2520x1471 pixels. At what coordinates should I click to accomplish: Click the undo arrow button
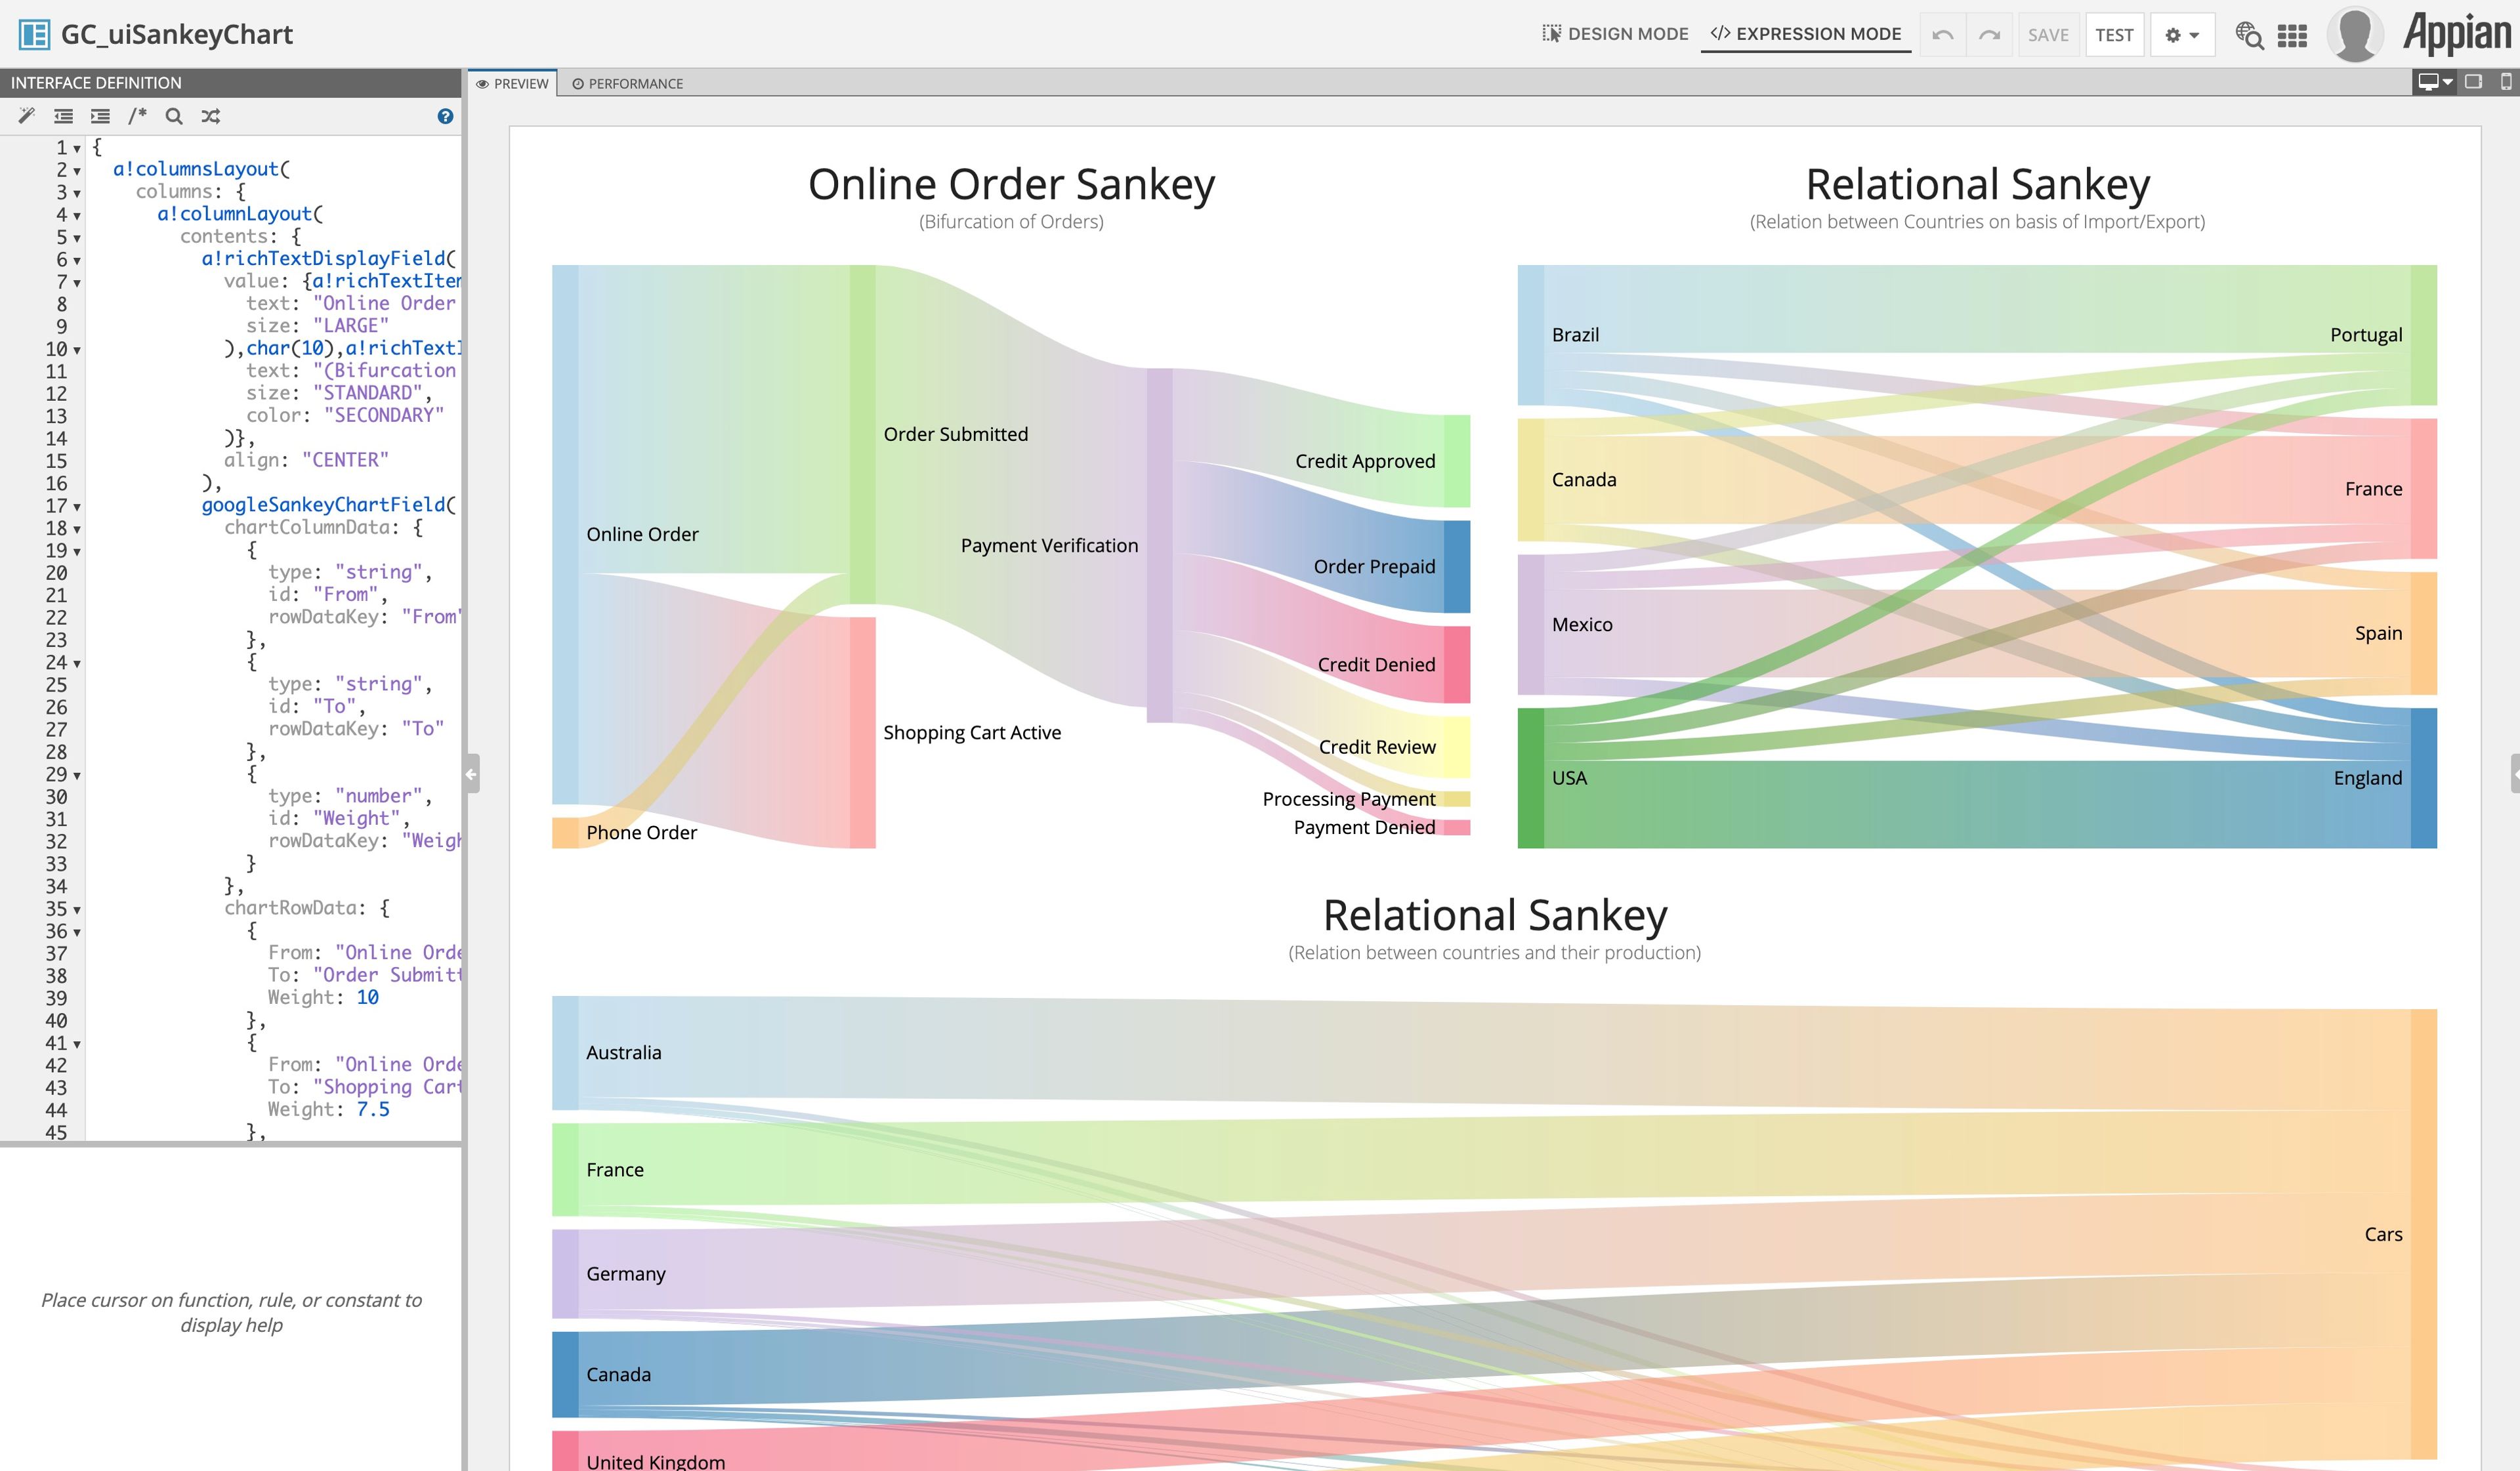click(x=1942, y=35)
